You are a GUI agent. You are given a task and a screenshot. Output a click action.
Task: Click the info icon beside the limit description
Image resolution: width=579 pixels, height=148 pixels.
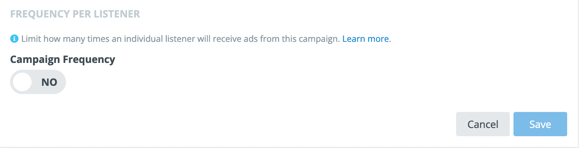point(14,39)
